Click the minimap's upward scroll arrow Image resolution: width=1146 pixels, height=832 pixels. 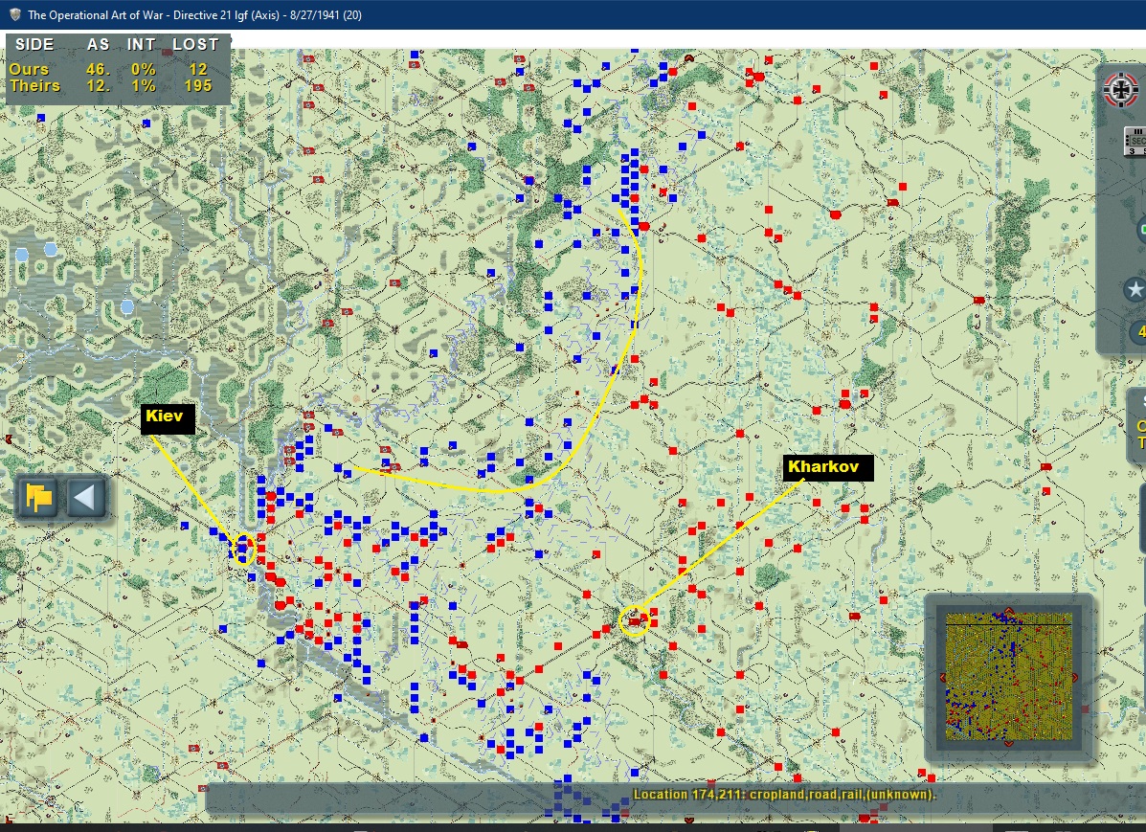pyautogui.click(x=1009, y=611)
